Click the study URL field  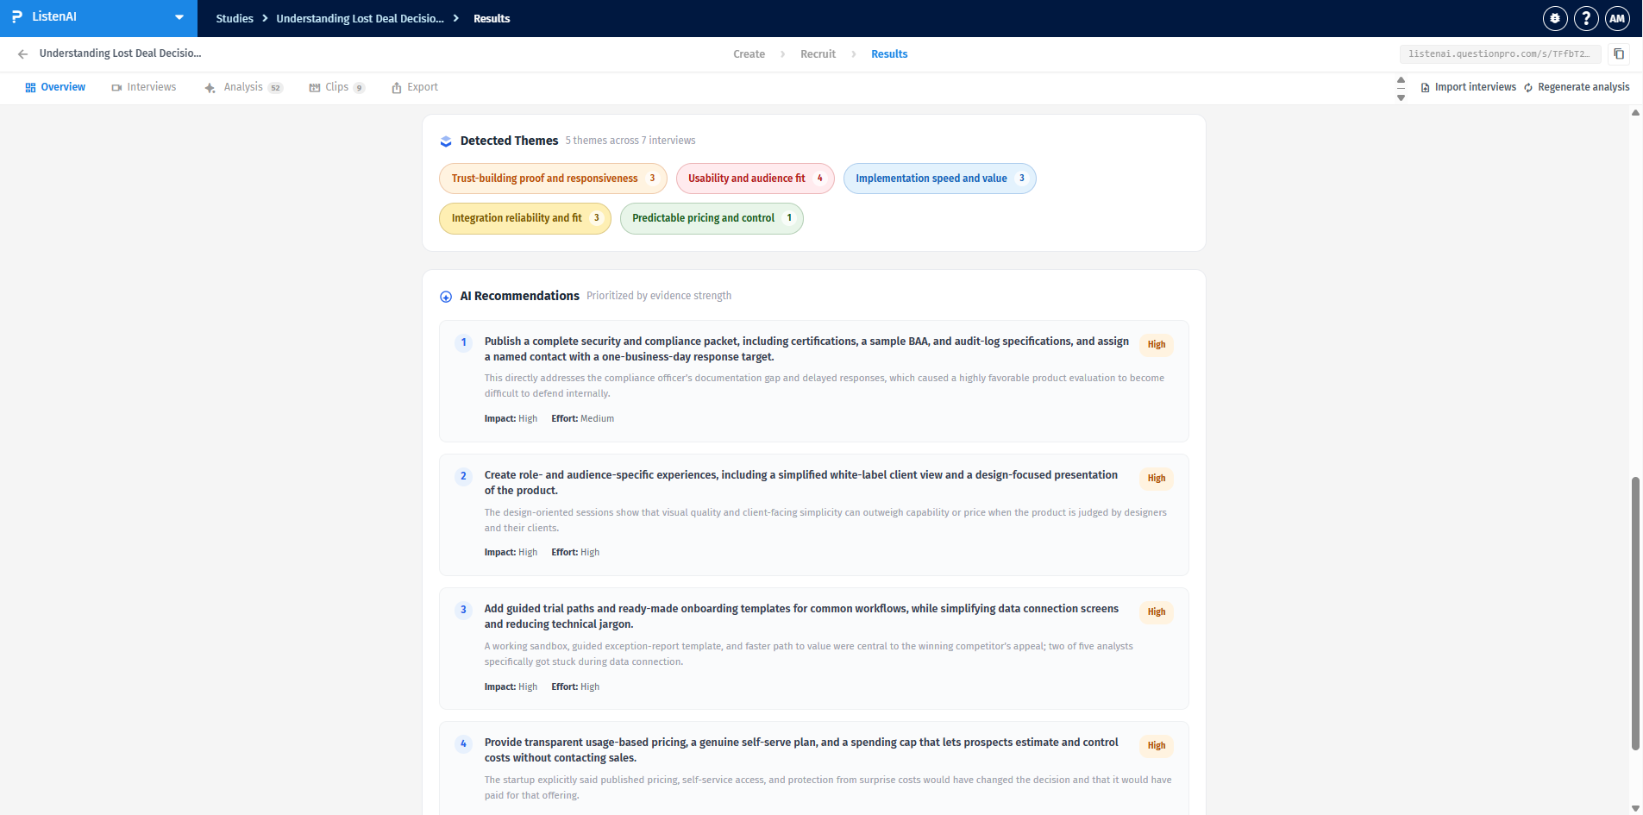click(x=1500, y=53)
